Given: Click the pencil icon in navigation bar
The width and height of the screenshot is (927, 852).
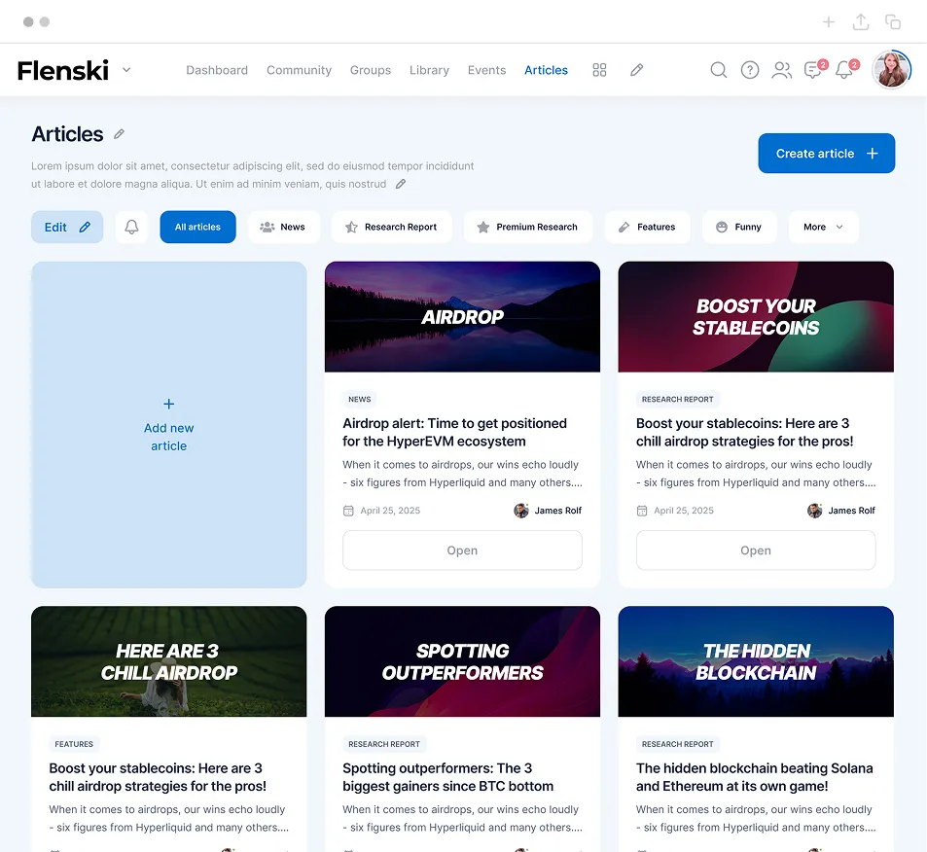Looking at the screenshot, I should (x=636, y=70).
